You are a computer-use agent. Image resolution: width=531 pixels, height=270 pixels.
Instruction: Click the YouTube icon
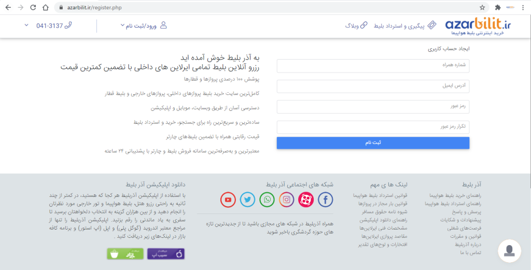pos(228,200)
